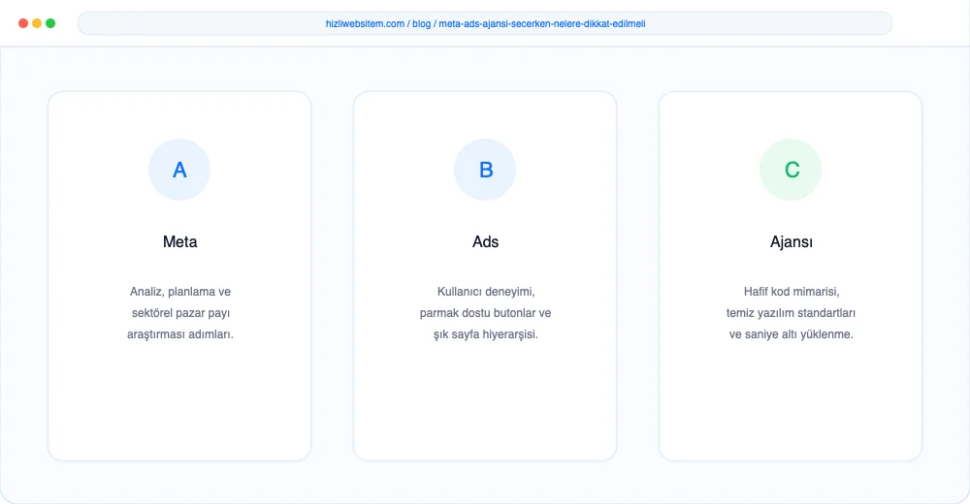Focus the browser address bar field
The height and width of the screenshot is (504, 970).
tap(485, 23)
